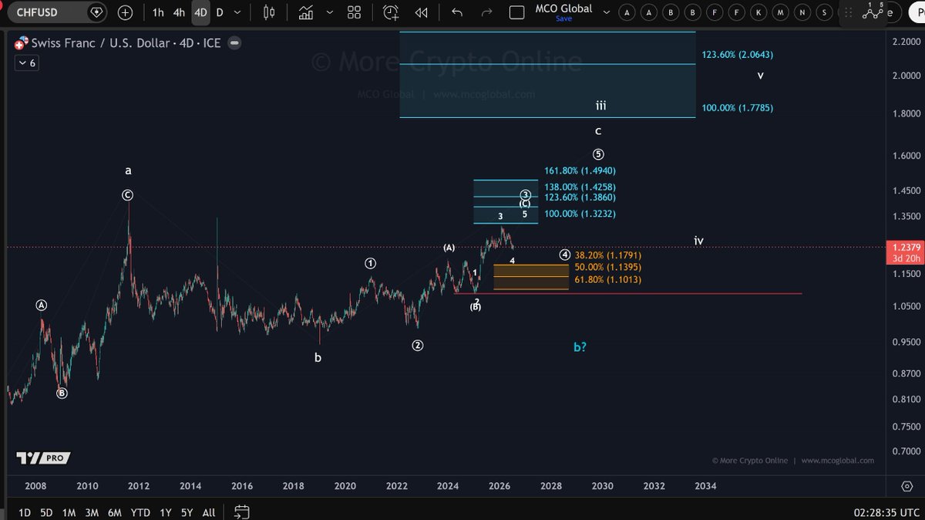Add a compare symbol with plus icon
925x520 pixels.
click(x=126, y=12)
